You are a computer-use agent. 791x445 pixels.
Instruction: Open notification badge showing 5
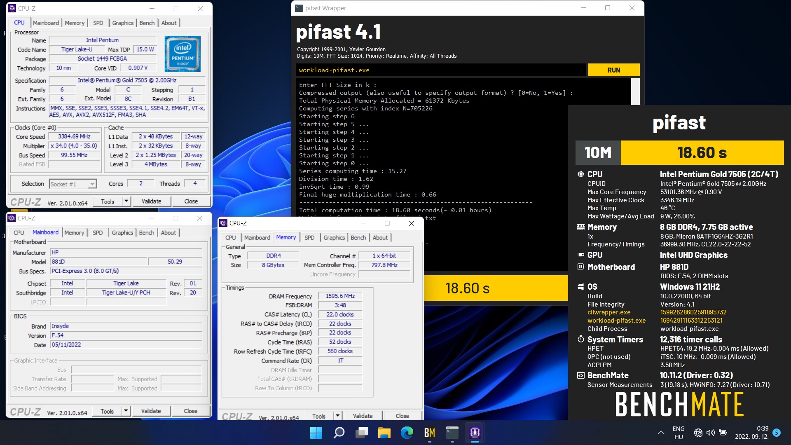[777, 433]
